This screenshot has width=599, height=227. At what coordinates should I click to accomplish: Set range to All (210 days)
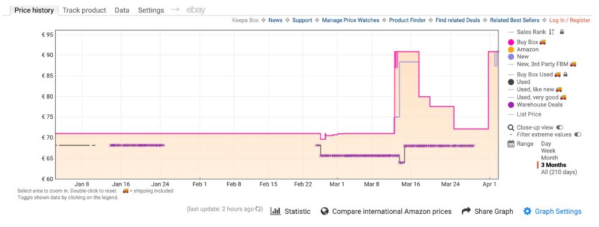tap(559, 172)
